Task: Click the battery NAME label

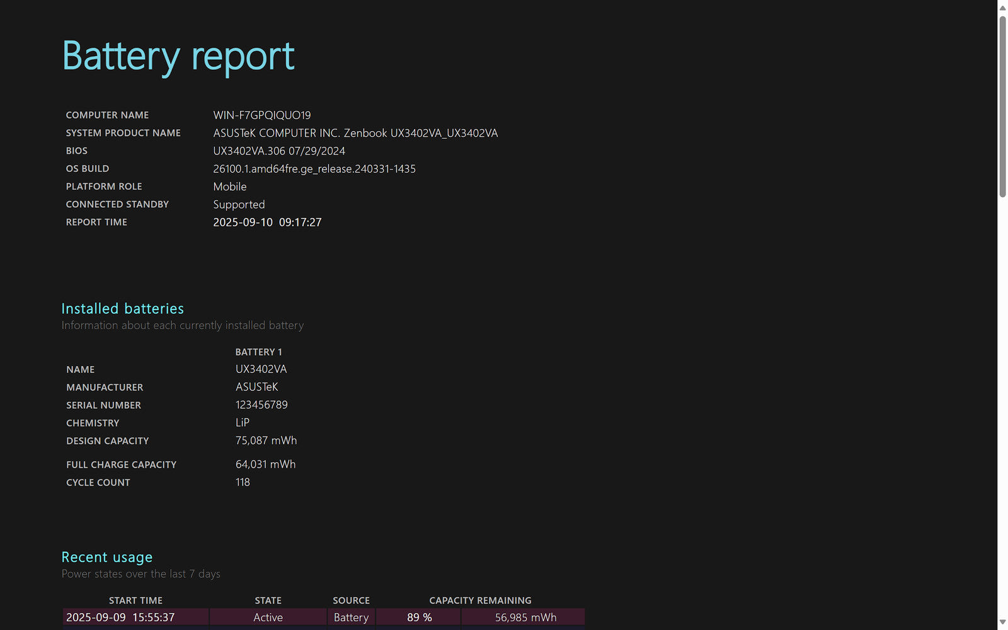Action: coord(80,370)
